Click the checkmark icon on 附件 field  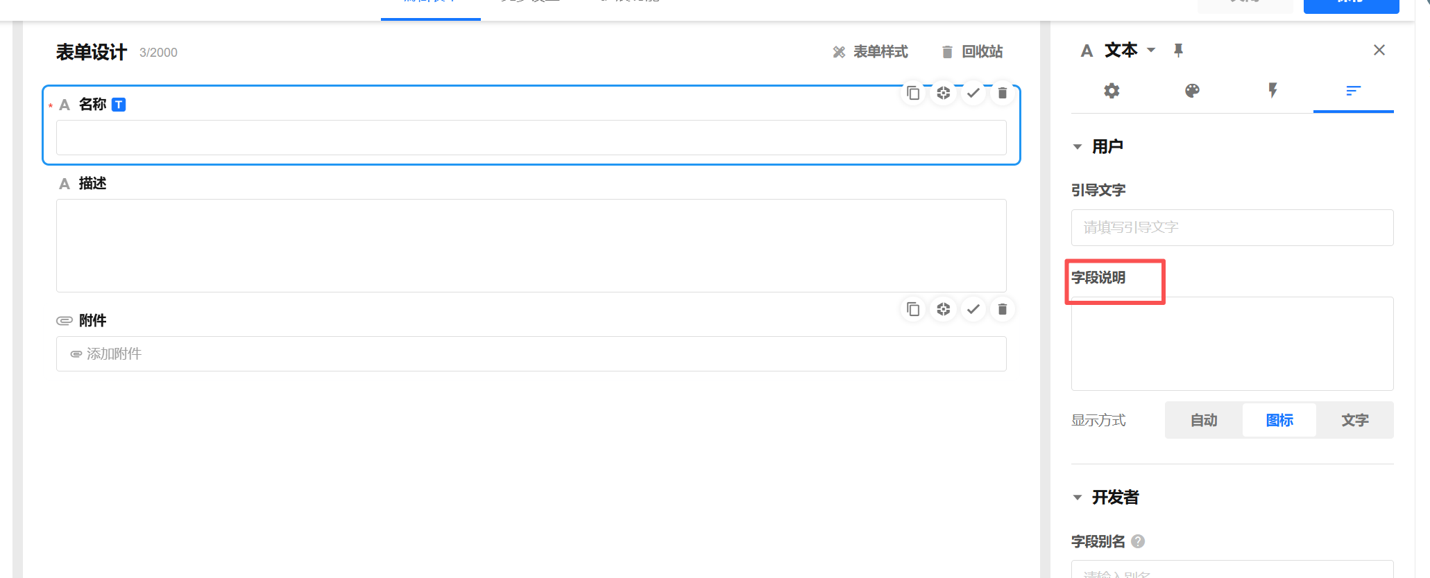coord(973,309)
